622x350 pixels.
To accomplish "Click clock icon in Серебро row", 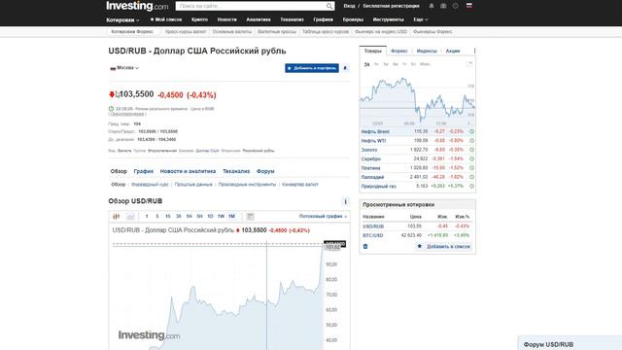I will coord(471,158).
